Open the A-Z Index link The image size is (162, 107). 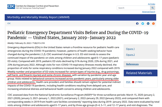[x=151, y=4]
